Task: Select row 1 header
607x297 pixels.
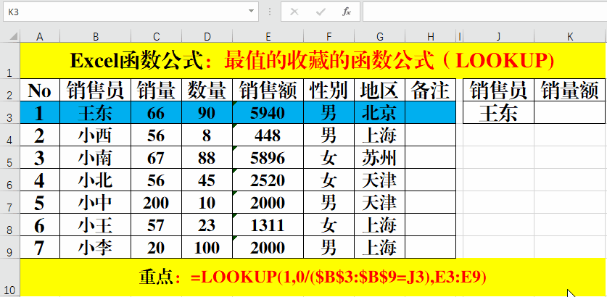Action: click(x=10, y=60)
